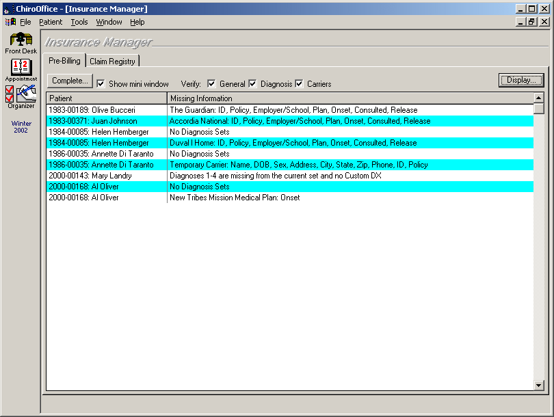Screen dimensions: 554x417
Task: Select Al Oliver New Tribes Mission row
Action: point(290,198)
